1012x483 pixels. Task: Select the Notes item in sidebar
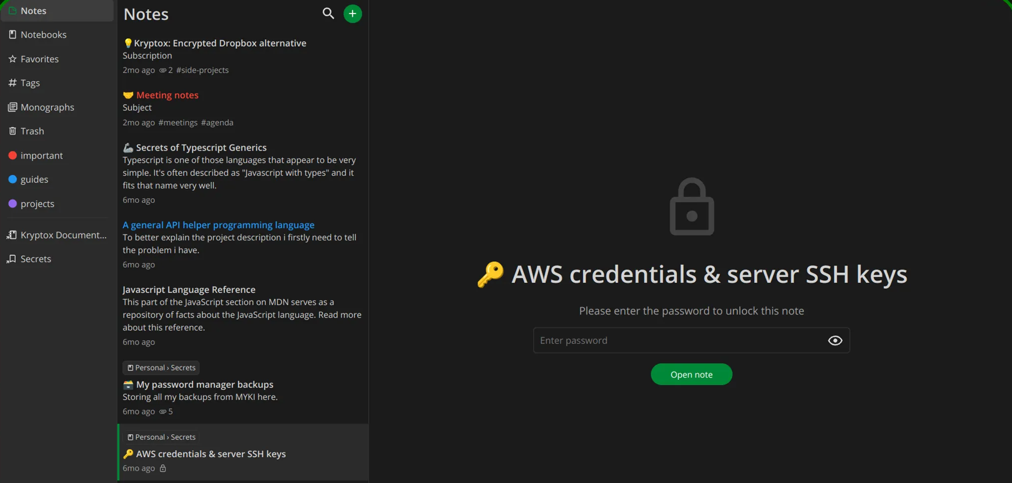click(33, 11)
